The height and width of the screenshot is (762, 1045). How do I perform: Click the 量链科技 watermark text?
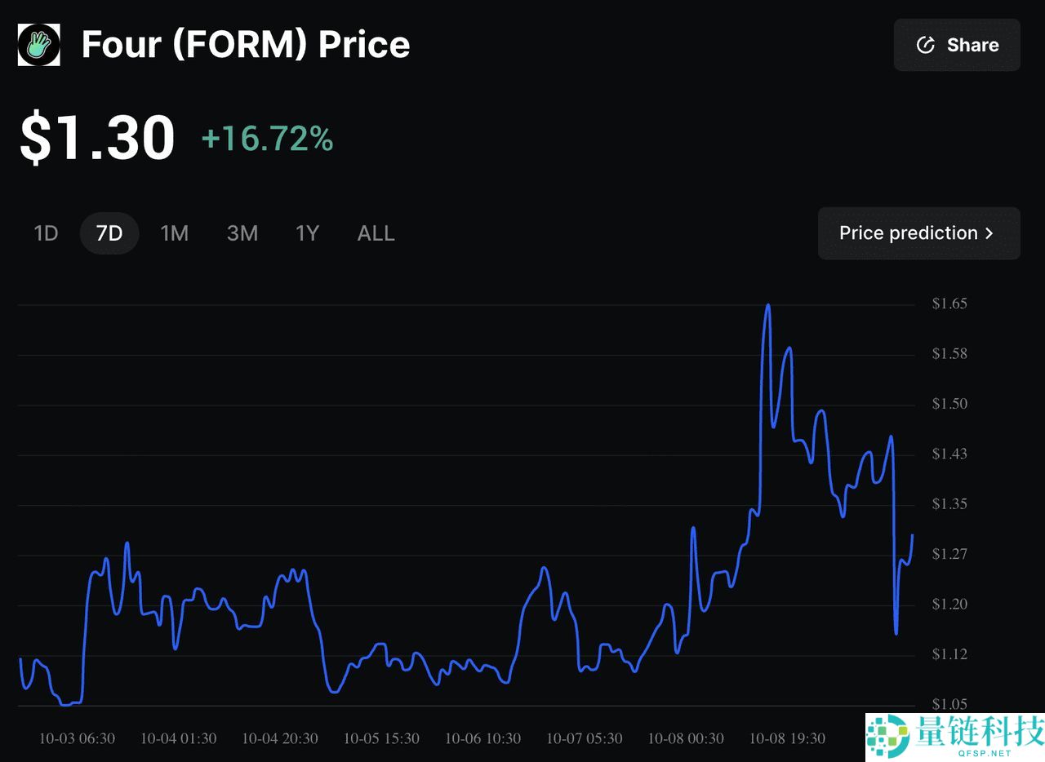pos(980,729)
